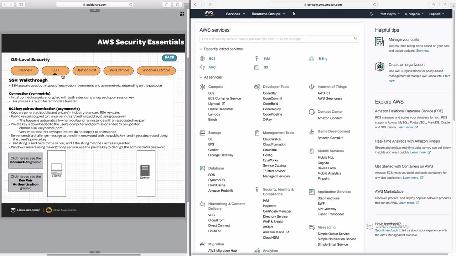Open the N. Virginia region selector
The width and height of the screenshot is (456, 256).
coord(414,14)
